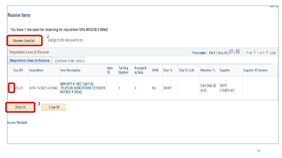Go to next row arrow icon

pos(267,52)
